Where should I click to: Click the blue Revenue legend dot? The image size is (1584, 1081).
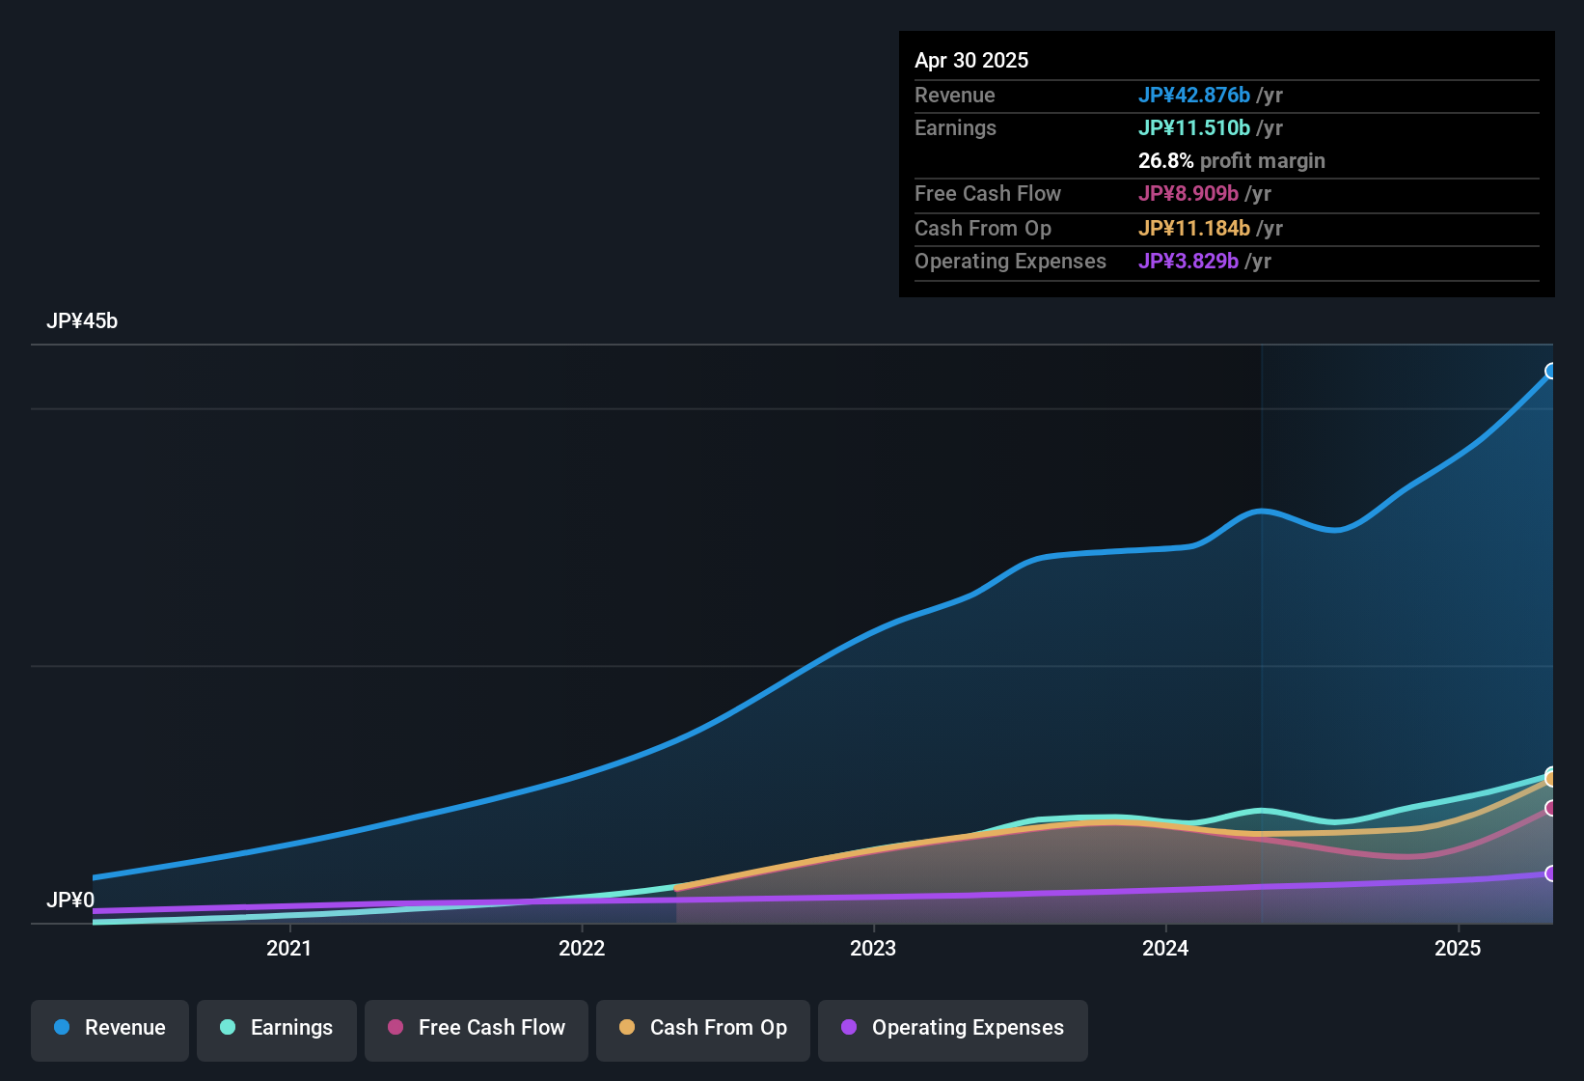[62, 1027]
